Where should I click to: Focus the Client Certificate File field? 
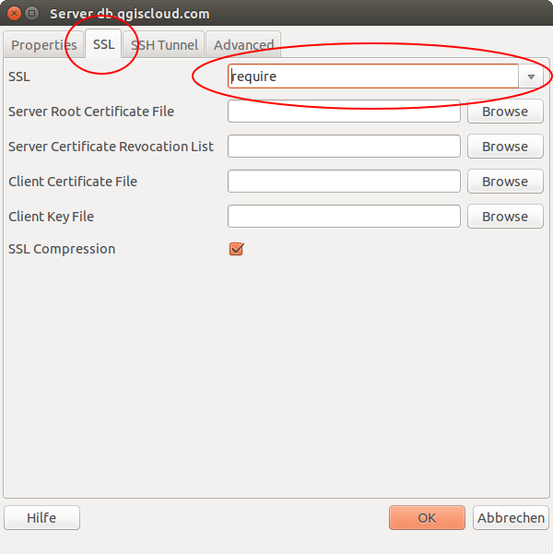point(343,182)
